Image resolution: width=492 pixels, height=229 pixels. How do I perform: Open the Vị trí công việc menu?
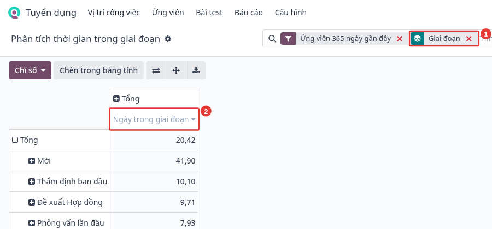click(x=114, y=13)
